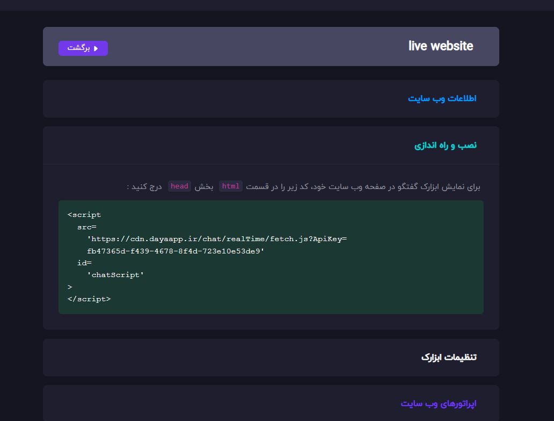554x421 pixels.
Task: Click the API key GUID line in code
Action: [176, 251]
